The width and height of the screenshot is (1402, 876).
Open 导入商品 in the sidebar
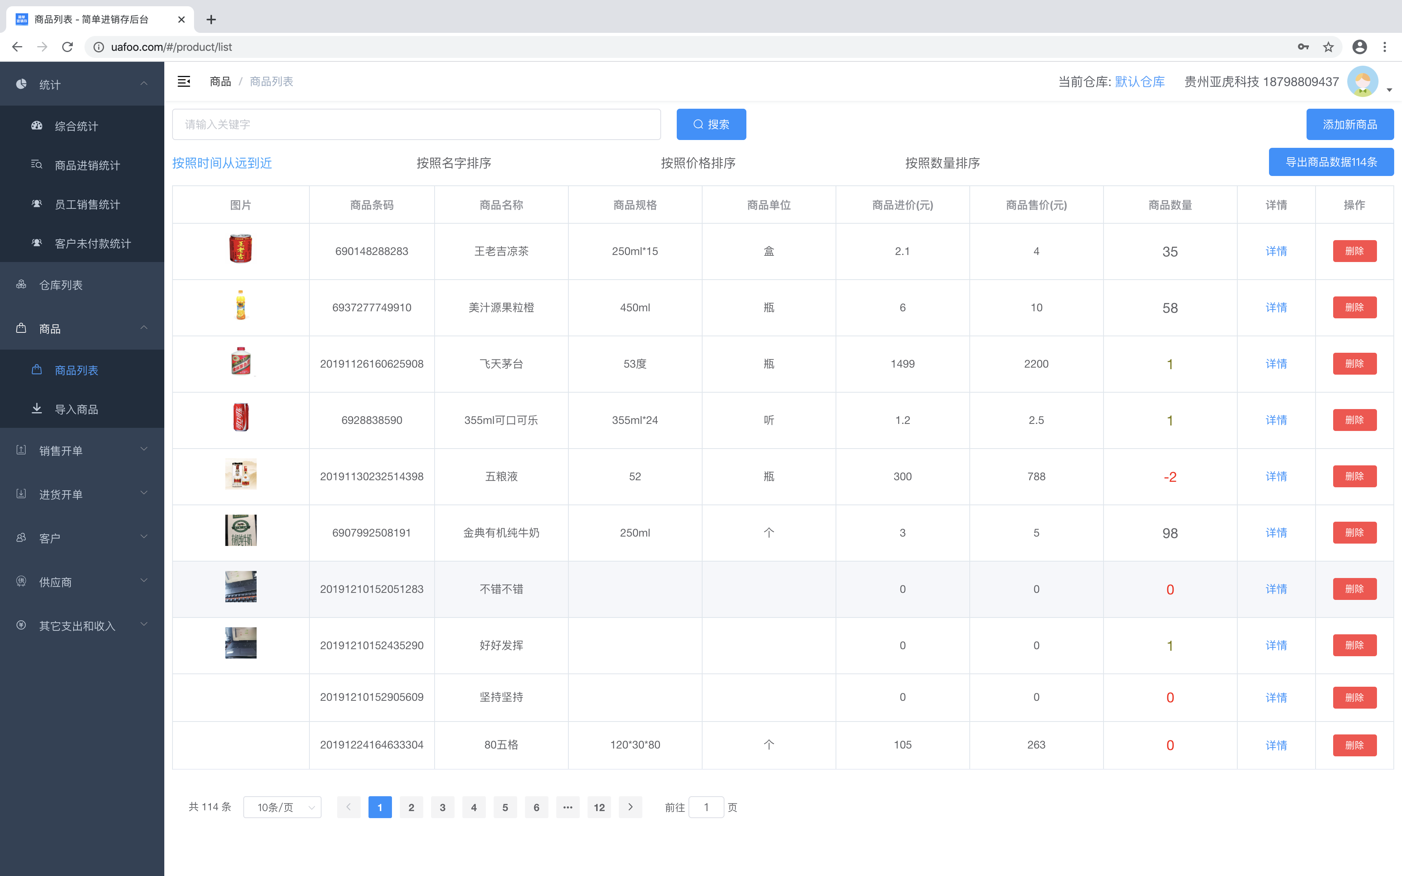[x=82, y=409]
